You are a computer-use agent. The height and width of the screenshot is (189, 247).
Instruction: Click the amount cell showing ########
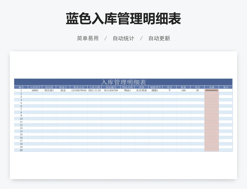tap(211, 91)
